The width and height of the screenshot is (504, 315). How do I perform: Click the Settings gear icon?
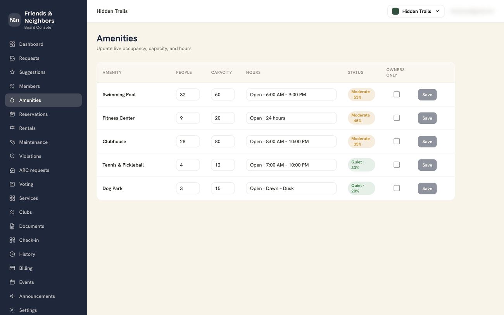(12, 310)
